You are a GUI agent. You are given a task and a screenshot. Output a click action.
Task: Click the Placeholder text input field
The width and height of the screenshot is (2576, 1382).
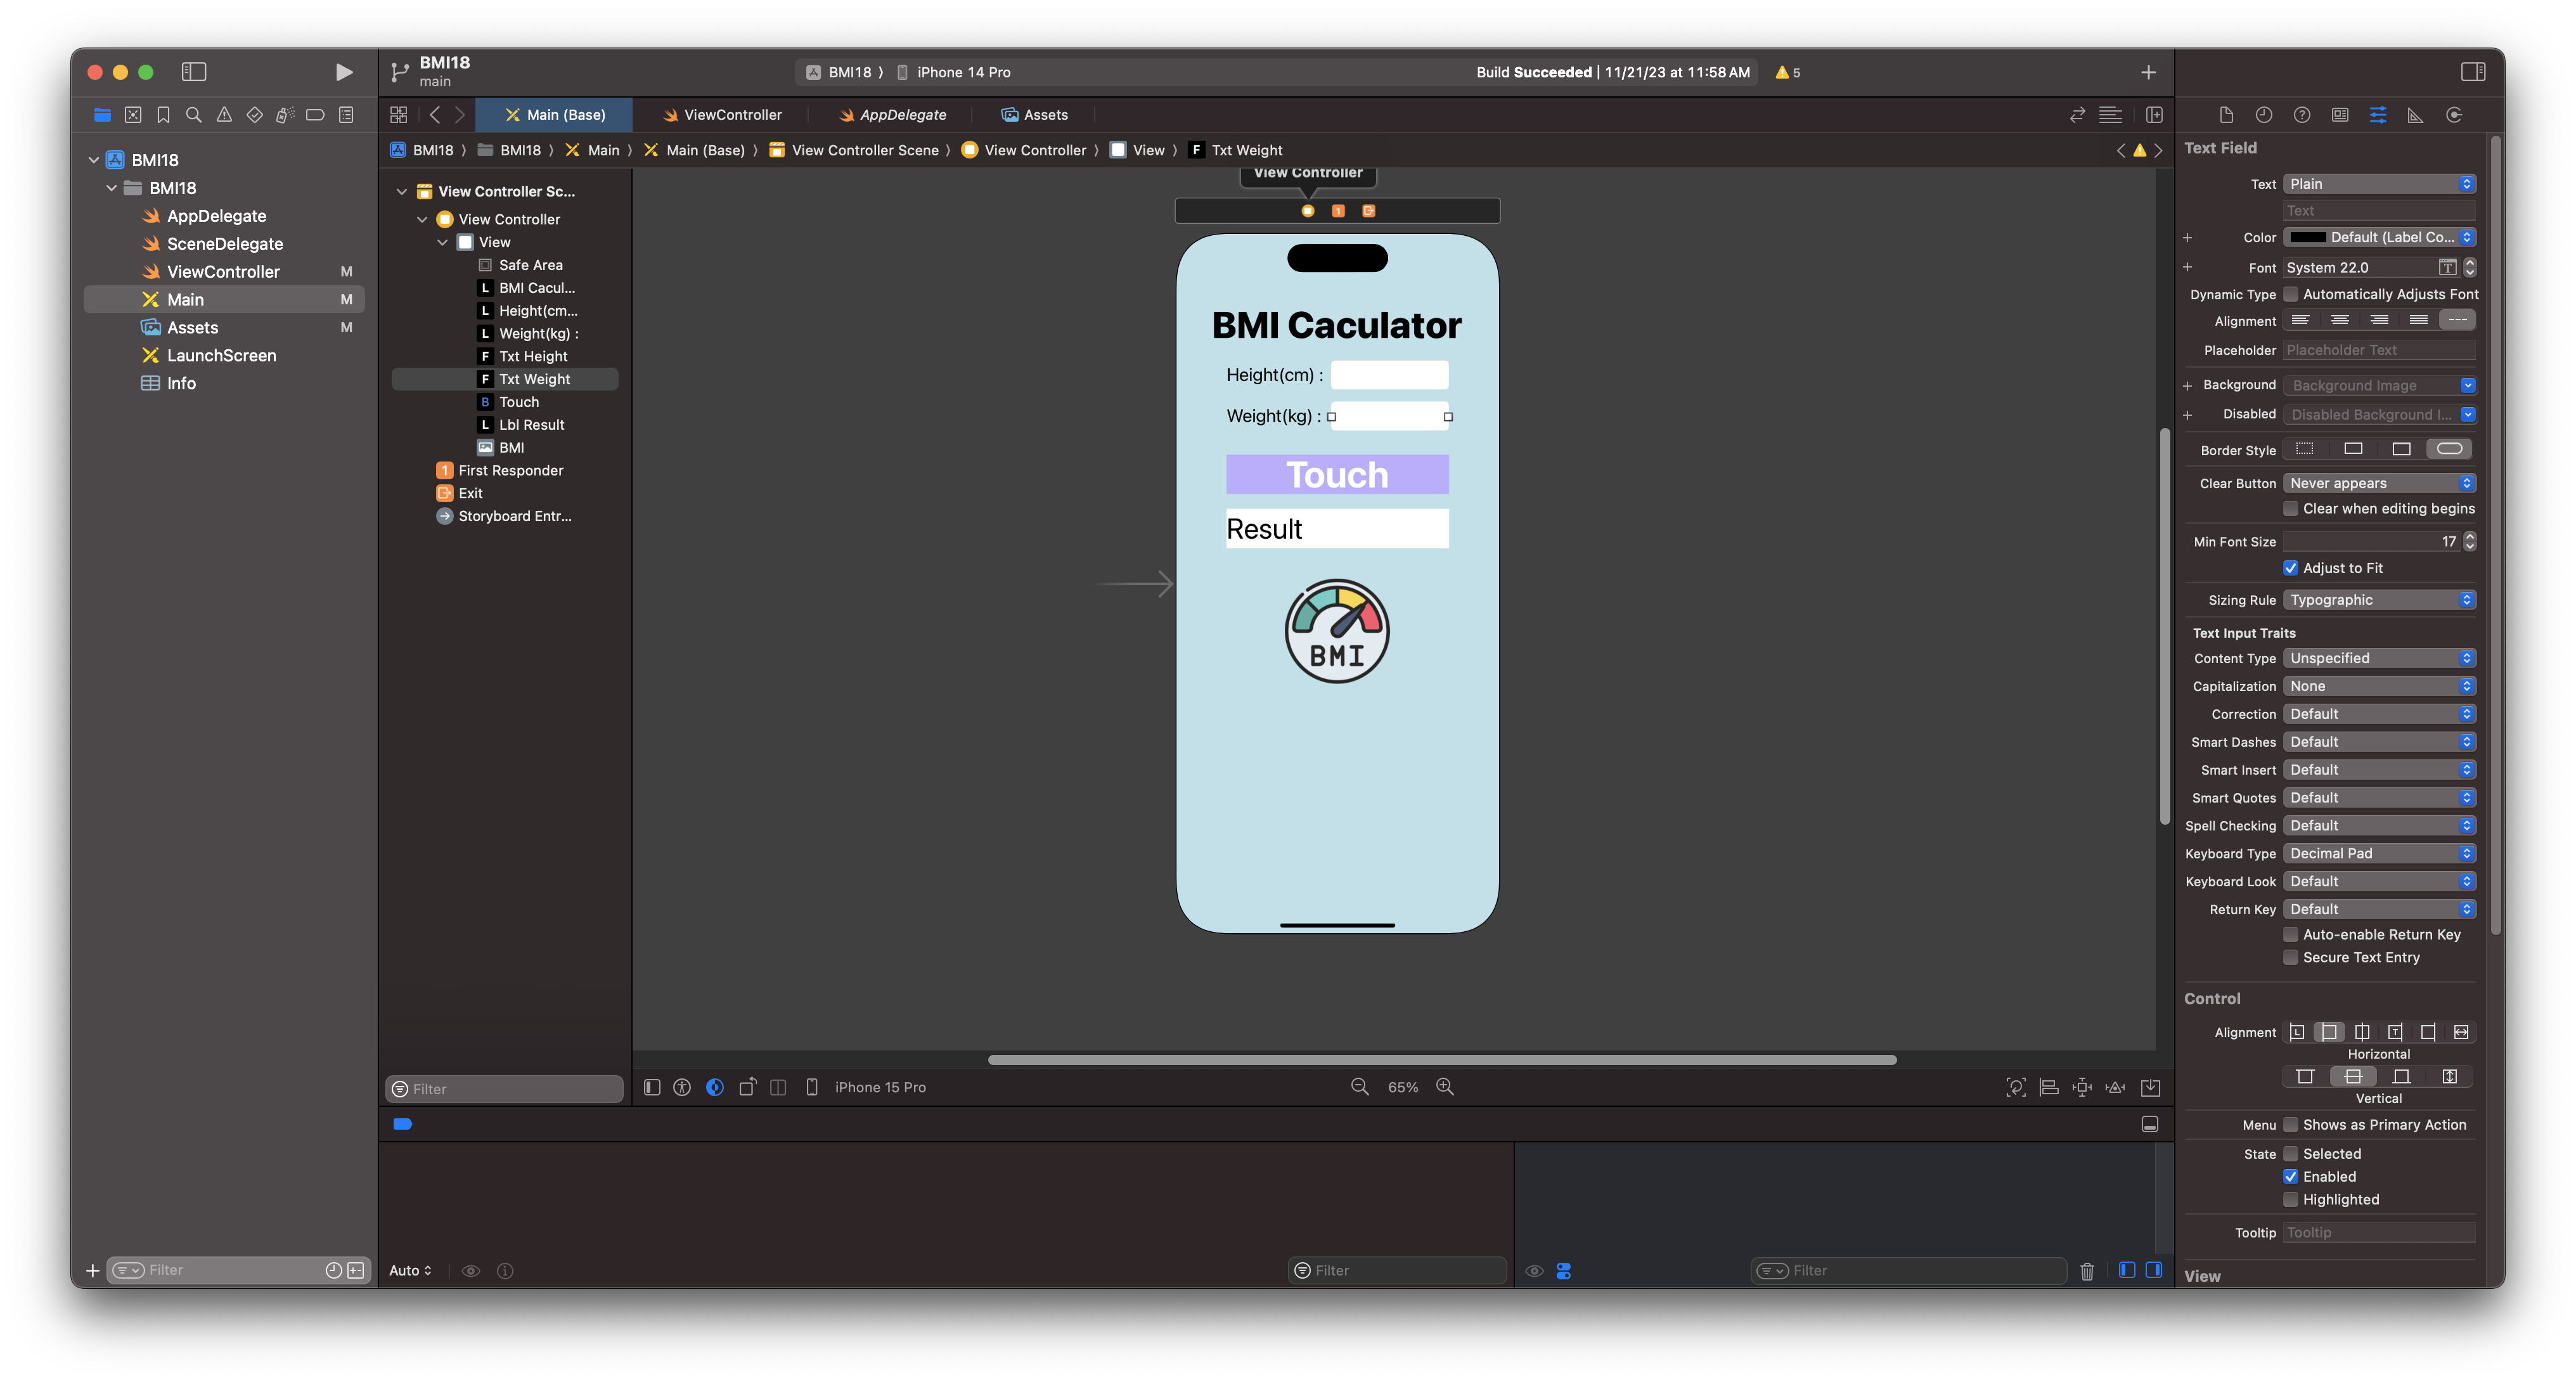(2378, 350)
